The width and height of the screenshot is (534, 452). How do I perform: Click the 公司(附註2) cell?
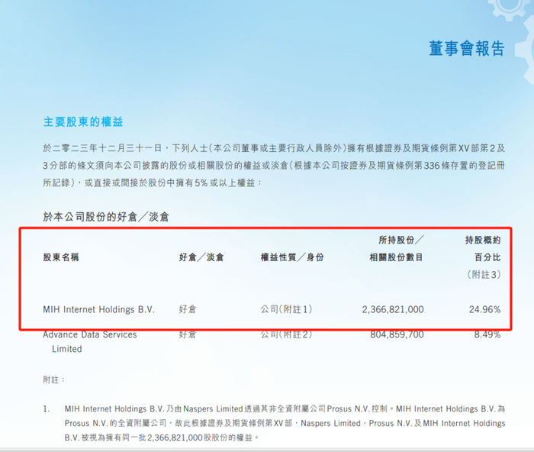(286, 334)
